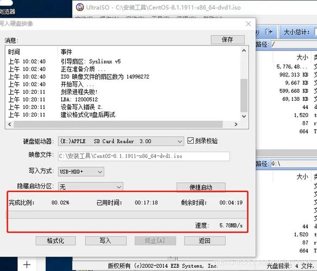Click the UltraISO app icon in title bar
Image resolution: width=317 pixels, height=271 pixels.
point(80,7)
